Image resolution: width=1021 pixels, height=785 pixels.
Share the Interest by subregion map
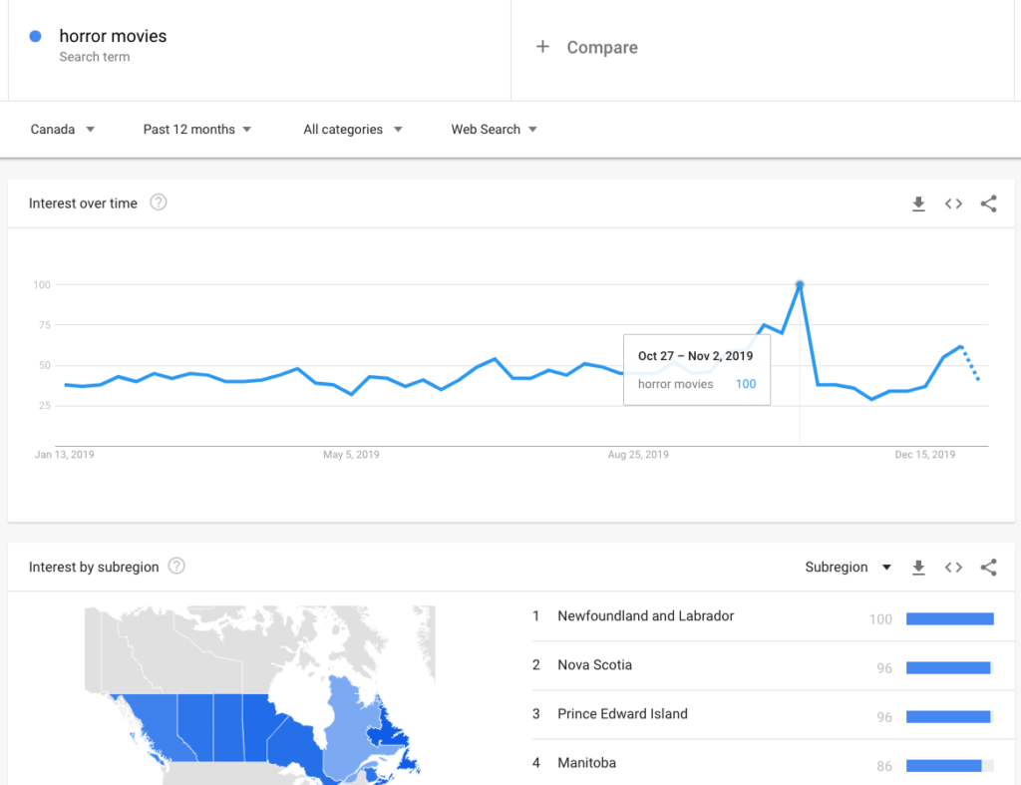pyautogui.click(x=988, y=567)
